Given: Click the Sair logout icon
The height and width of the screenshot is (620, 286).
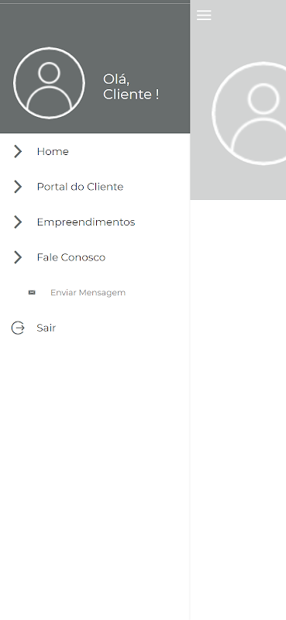Looking at the screenshot, I should click(x=18, y=328).
